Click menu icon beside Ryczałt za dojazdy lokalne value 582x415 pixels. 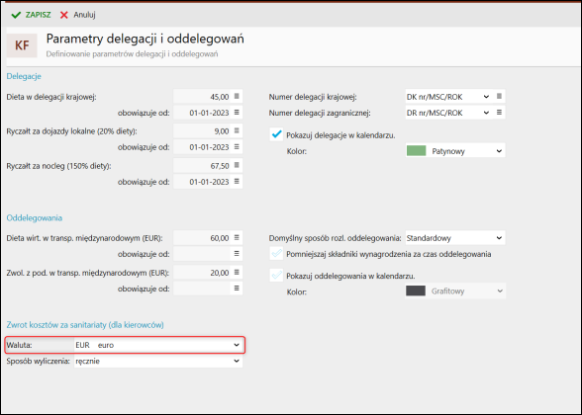[237, 130]
